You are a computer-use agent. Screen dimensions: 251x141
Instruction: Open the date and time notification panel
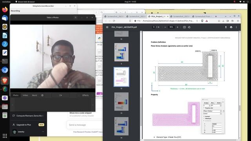coord(130,2)
